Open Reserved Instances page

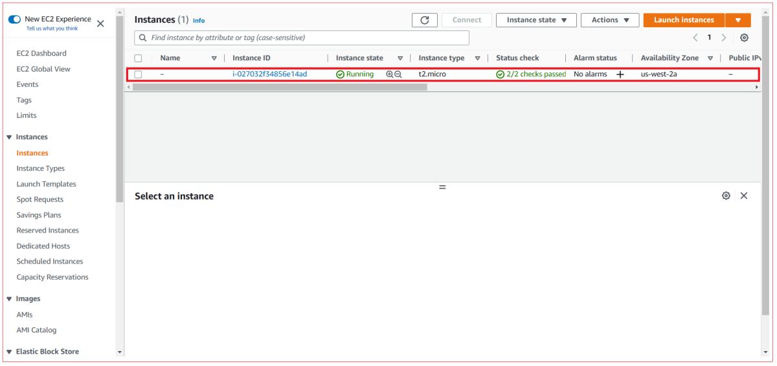tap(48, 231)
